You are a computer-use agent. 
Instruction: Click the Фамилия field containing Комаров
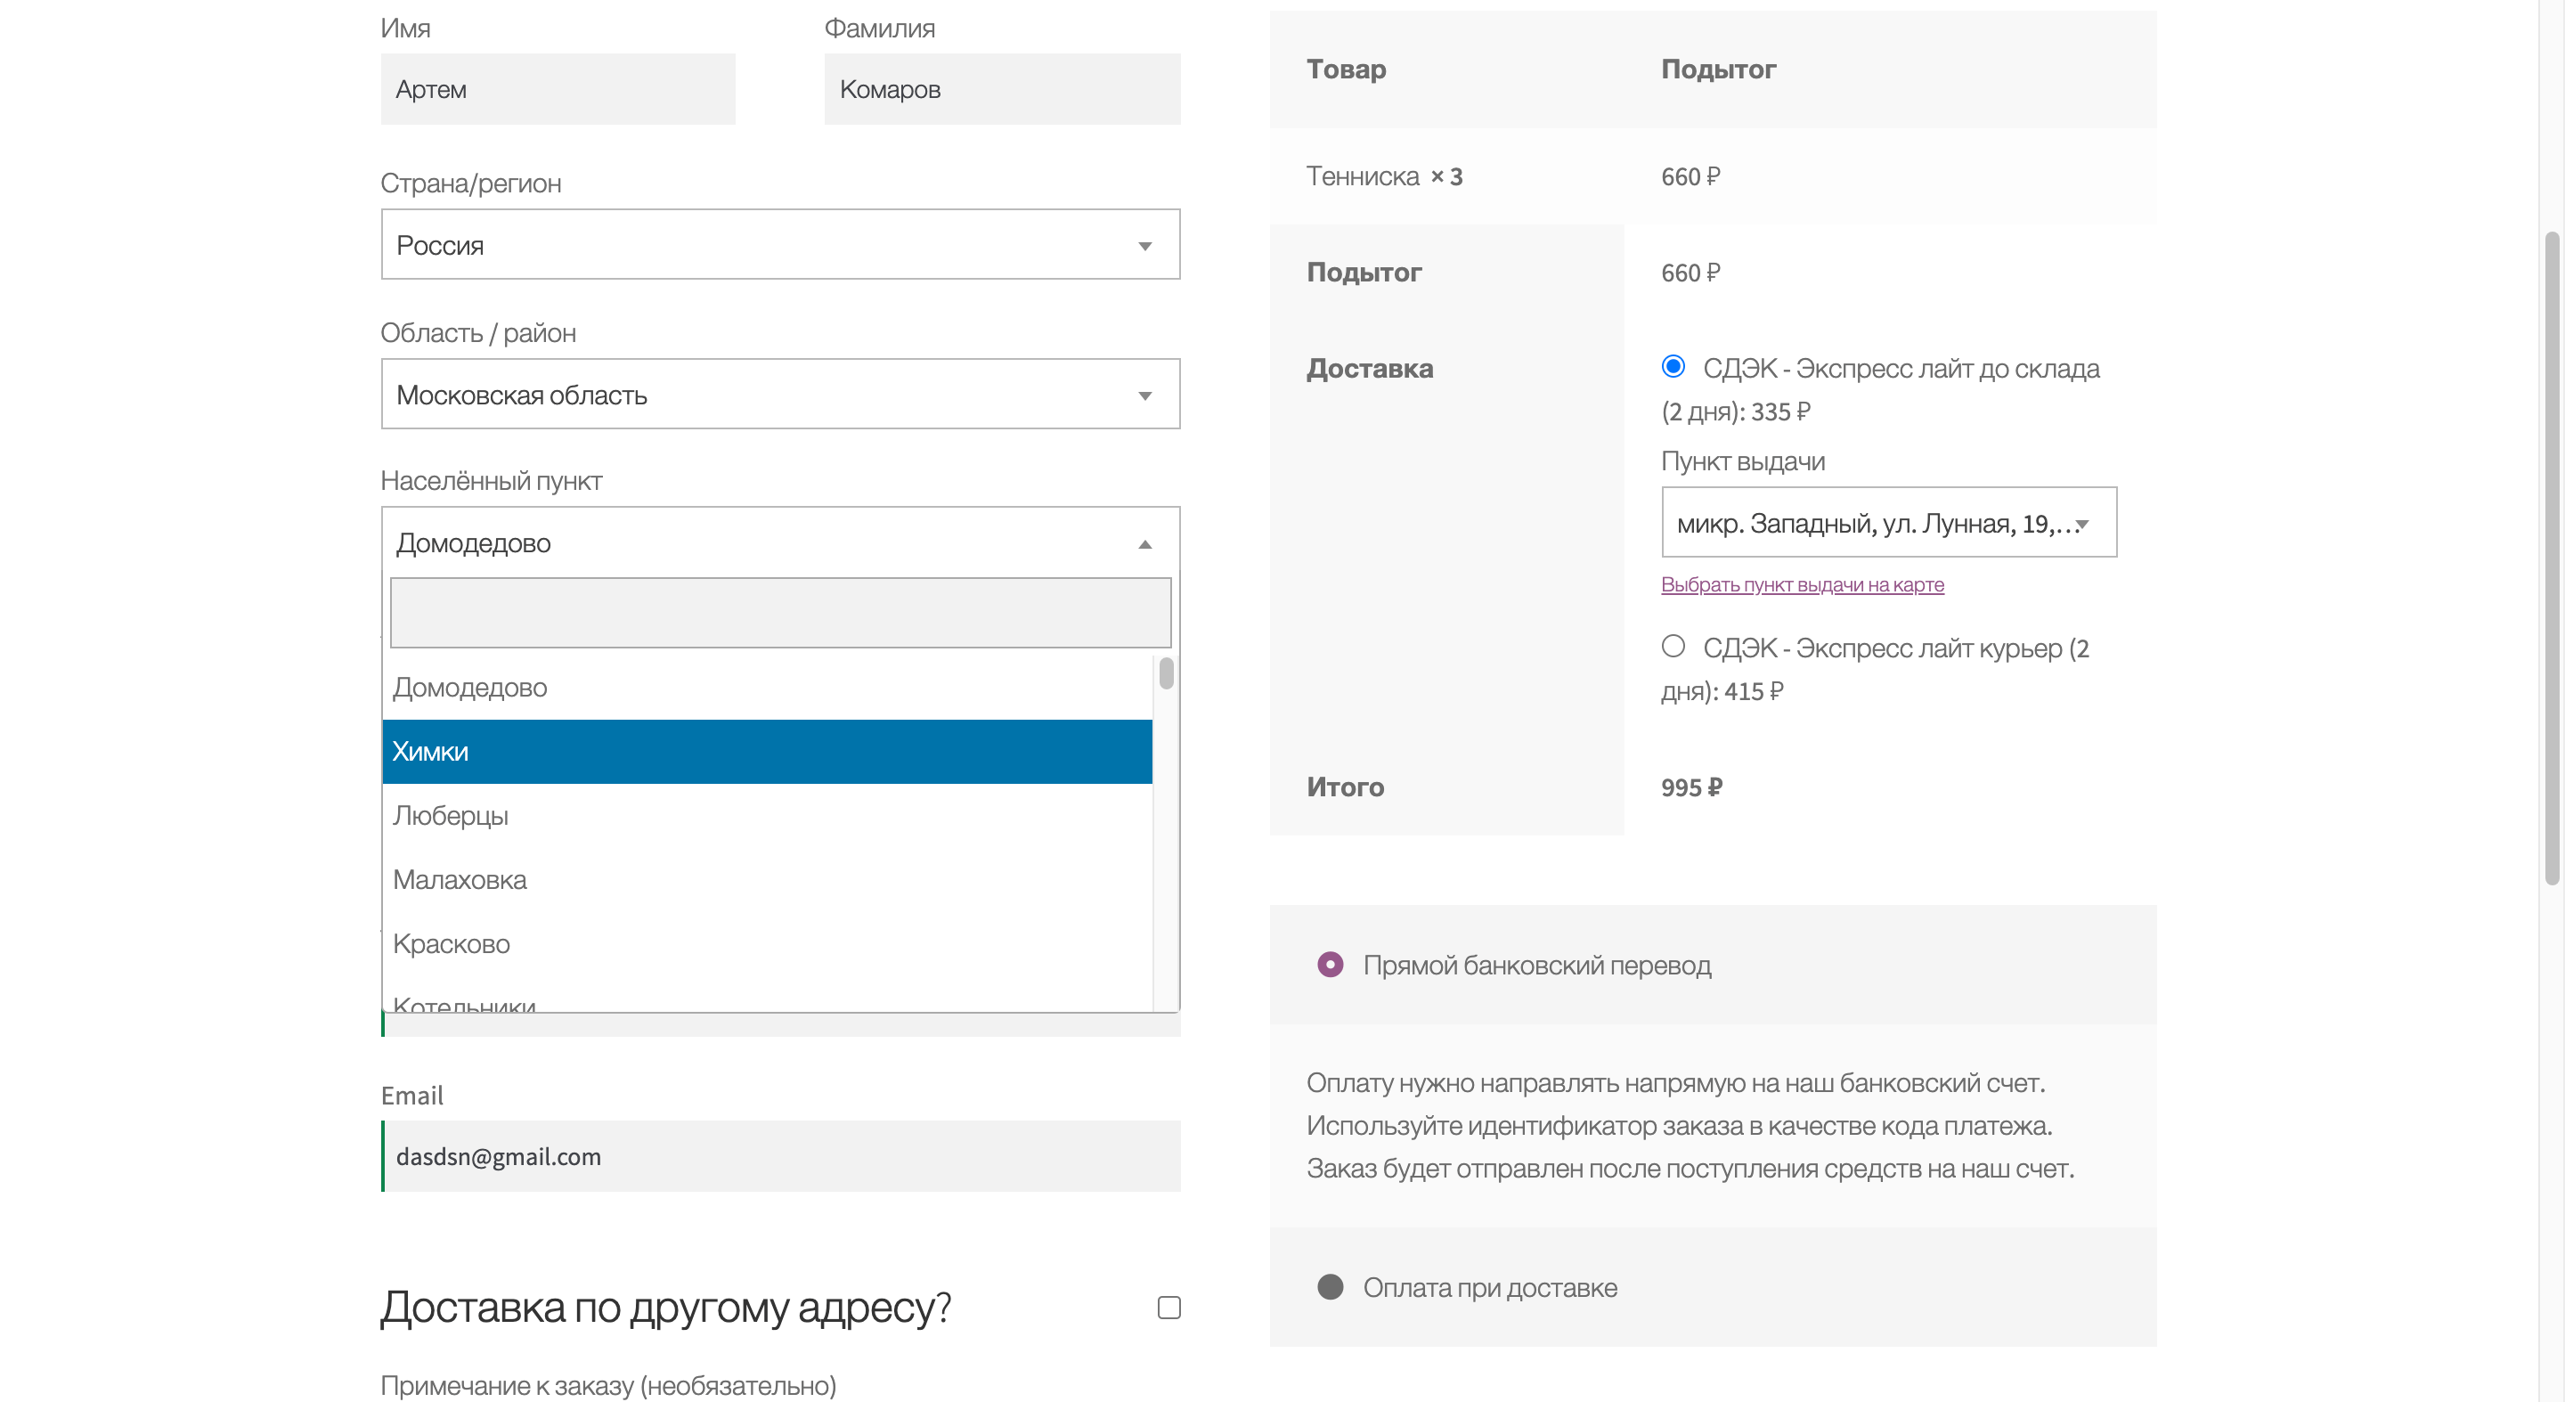[1002, 90]
